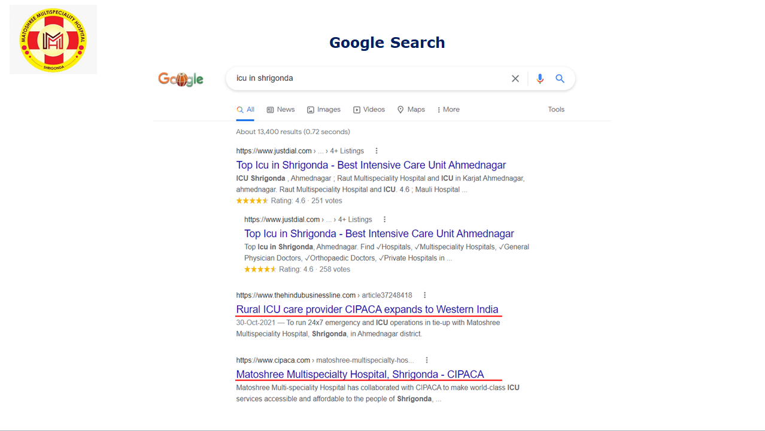
Task: Open 'Matoshree Multispecialty Hospital, Shrigonda - CIPACA' link
Action: point(360,375)
